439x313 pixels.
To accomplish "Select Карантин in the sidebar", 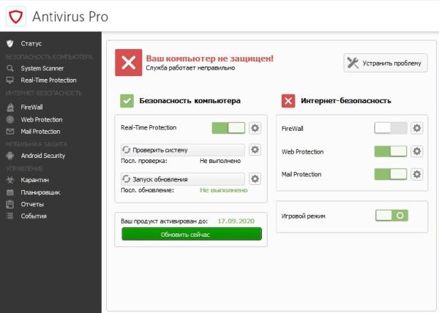I will pyautogui.click(x=34, y=179).
